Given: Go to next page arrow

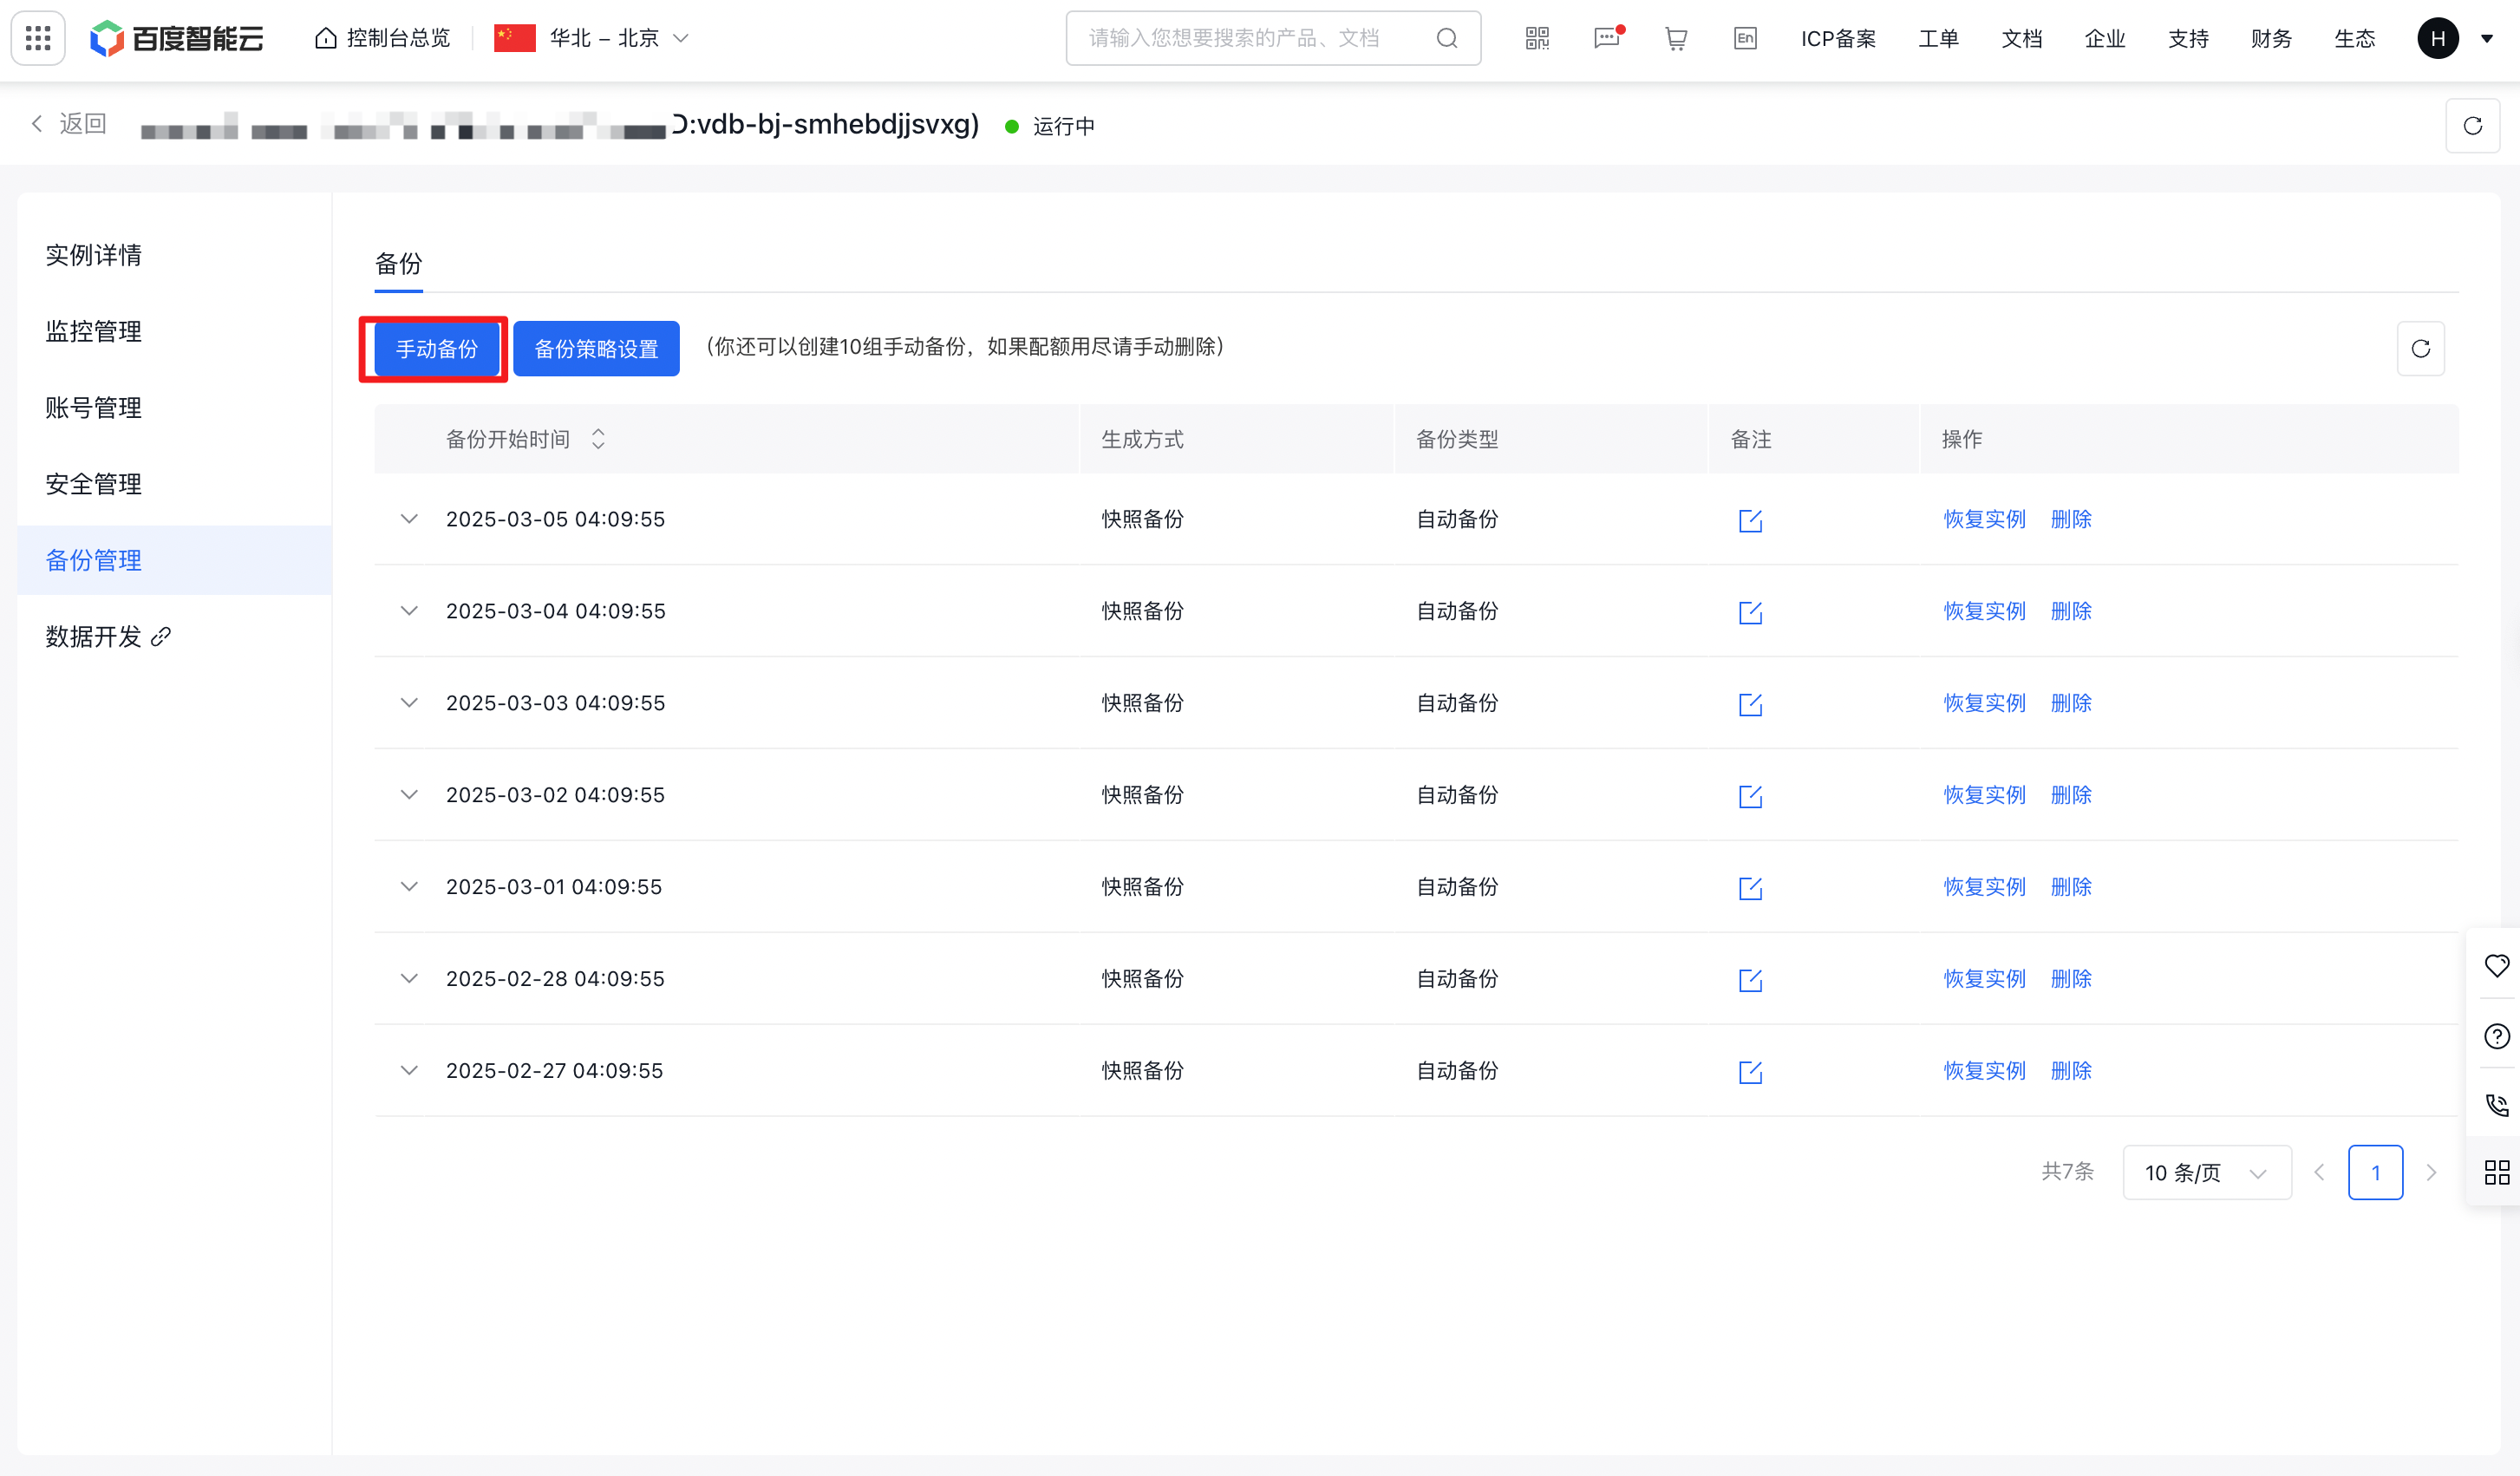Looking at the screenshot, I should 2431,1172.
